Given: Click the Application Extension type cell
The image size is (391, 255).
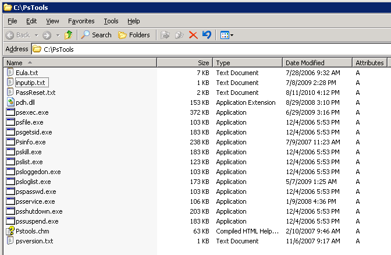Looking at the screenshot, I should (x=246, y=102).
